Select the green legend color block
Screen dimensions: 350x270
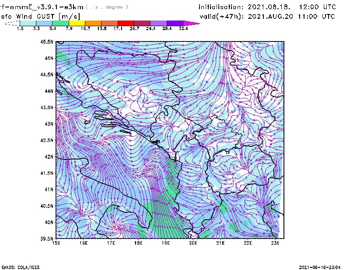(60, 23)
